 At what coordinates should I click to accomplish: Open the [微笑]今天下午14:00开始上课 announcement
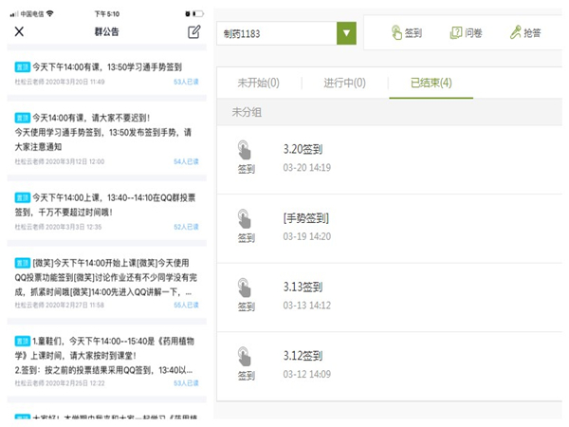pos(106,277)
